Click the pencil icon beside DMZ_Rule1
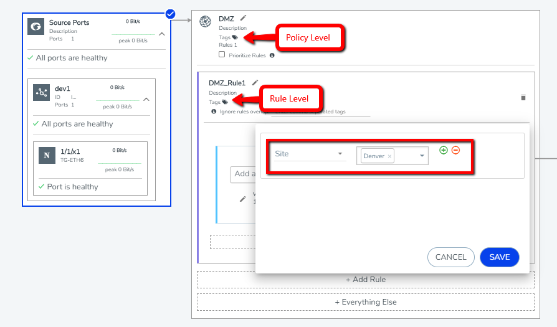This screenshot has width=557, height=327. tap(255, 82)
